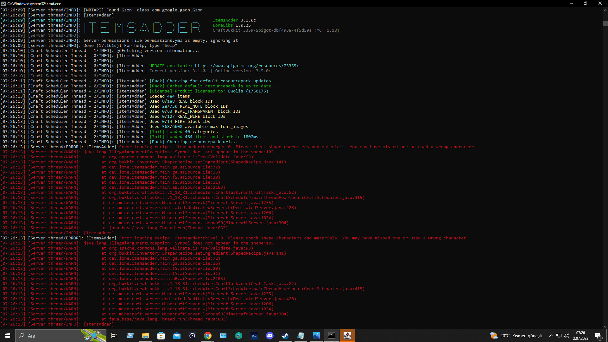
Task: Launch Disney+ from the taskbar
Action: [x=254, y=335]
